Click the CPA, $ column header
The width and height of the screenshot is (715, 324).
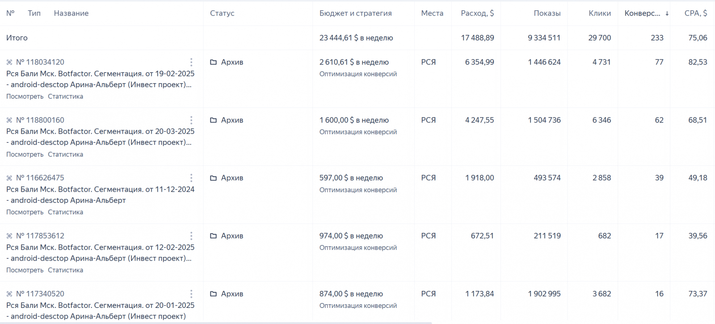click(x=695, y=13)
